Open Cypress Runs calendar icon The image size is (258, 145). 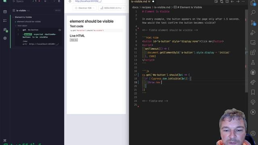point(5,12)
